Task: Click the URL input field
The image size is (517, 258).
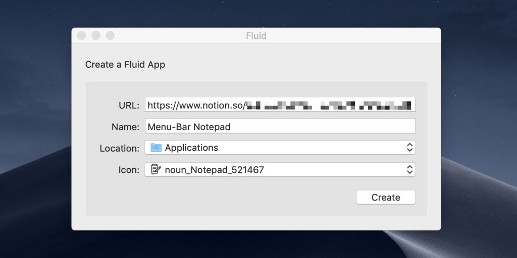Action: tap(280, 105)
